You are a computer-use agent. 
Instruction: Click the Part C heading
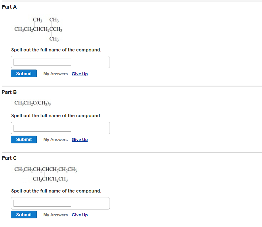(9, 158)
